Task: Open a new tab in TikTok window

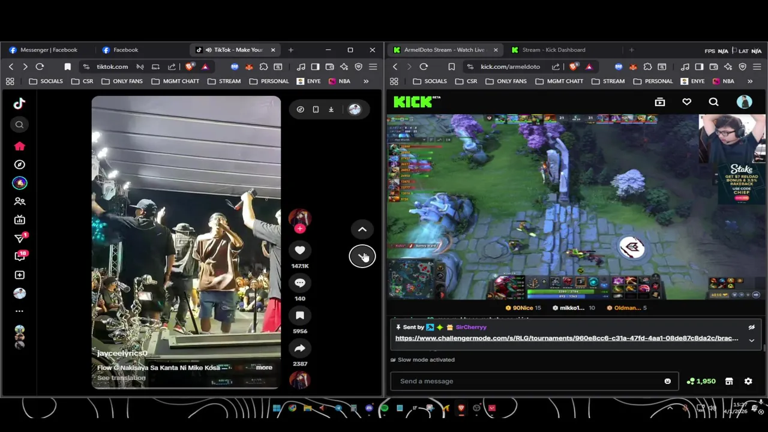Action: pos(290,50)
